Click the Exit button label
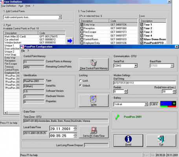 [x=161, y=144]
